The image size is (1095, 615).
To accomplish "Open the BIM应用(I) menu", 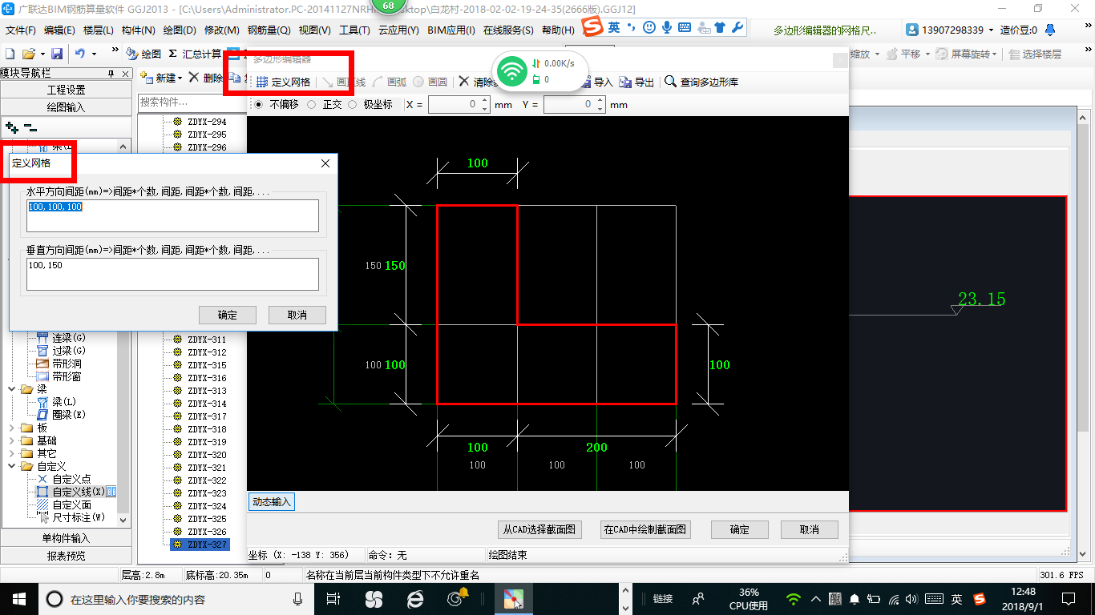I will (x=451, y=30).
